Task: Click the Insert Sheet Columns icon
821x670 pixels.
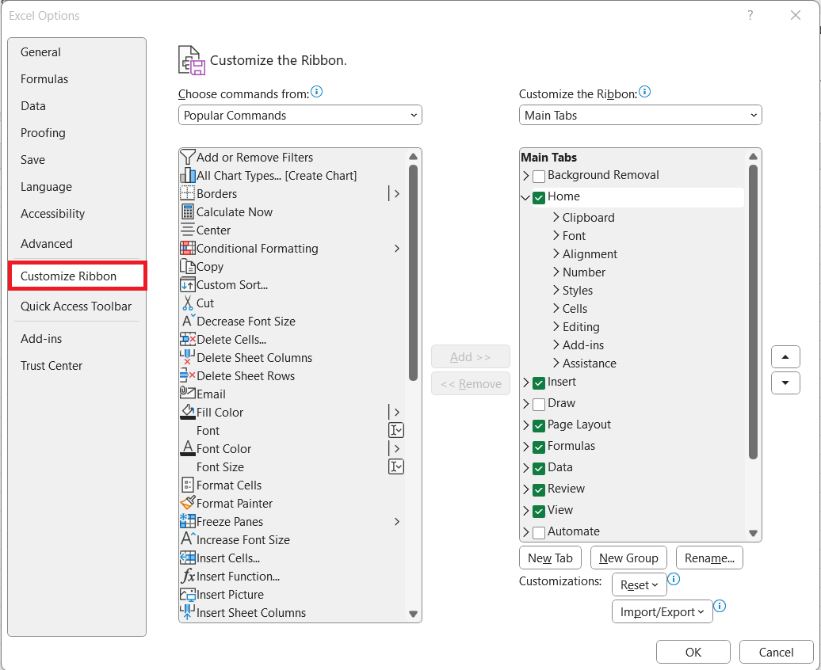Action: (188, 612)
